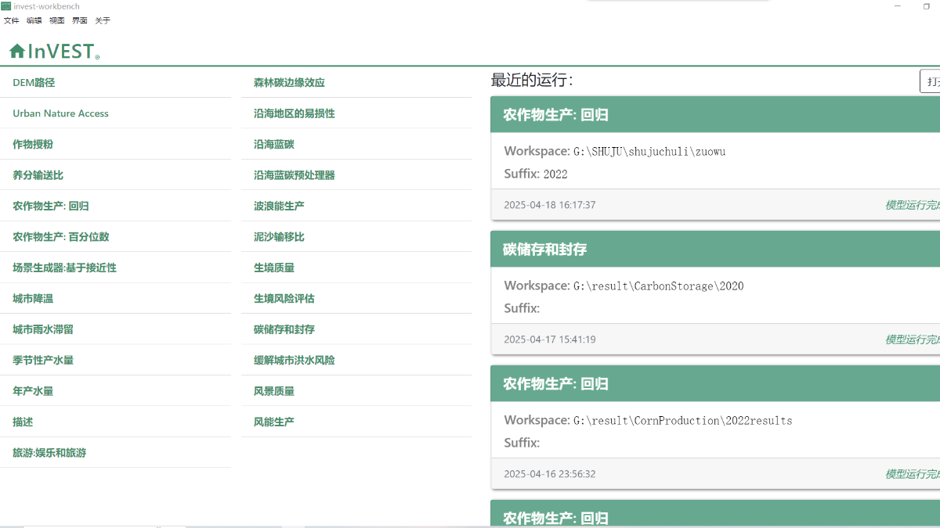
Task: Open 碳储存和封存 in model list
Action: click(356, 329)
